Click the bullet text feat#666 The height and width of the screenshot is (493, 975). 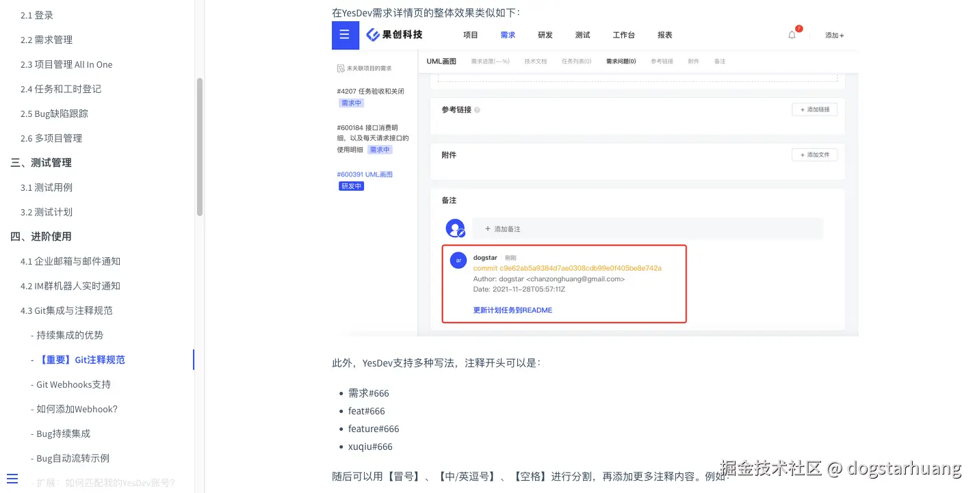point(367,411)
